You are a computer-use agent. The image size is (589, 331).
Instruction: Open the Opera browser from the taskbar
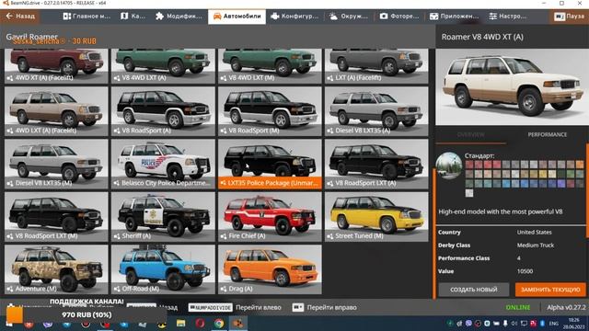201,323
